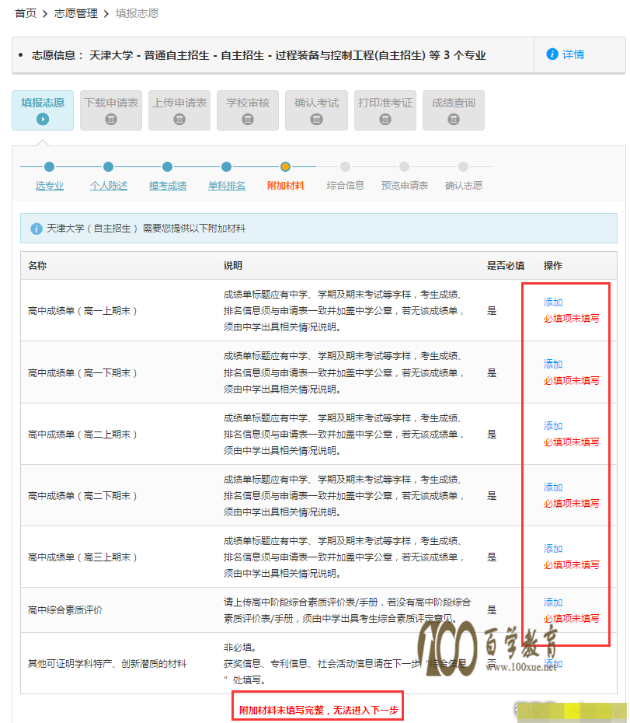Click 高中综合素质评价 name cell
The image size is (630, 723).
tap(65, 610)
